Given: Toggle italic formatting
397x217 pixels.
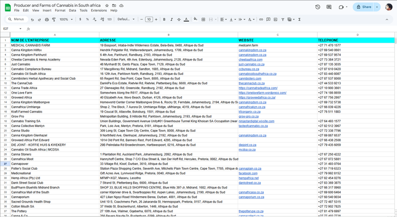Looking at the screenshot, I should (x=170, y=19).
